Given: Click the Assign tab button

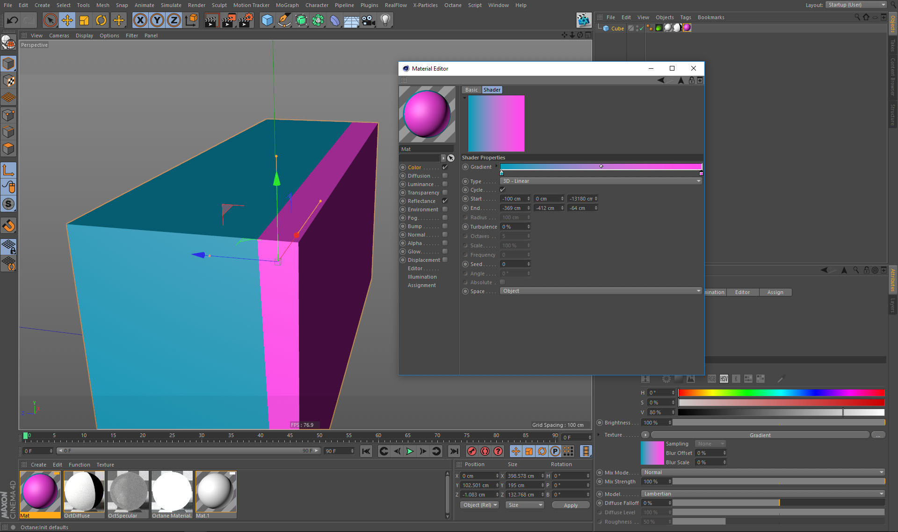Looking at the screenshot, I should click(775, 292).
